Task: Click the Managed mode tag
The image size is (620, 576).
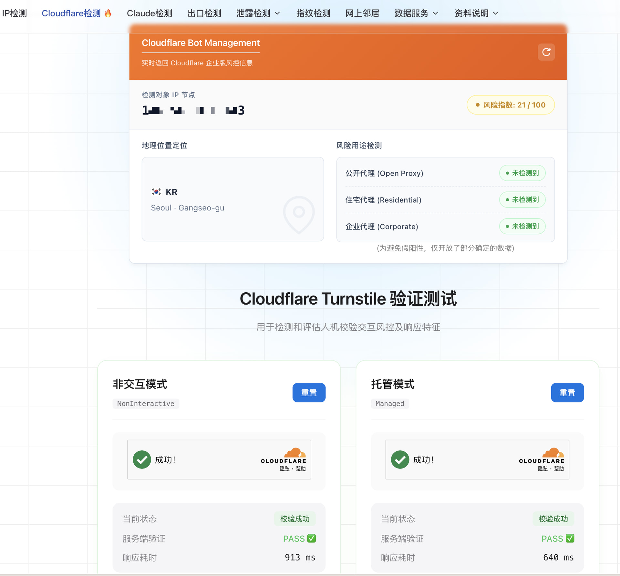Action: (x=390, y=403)
